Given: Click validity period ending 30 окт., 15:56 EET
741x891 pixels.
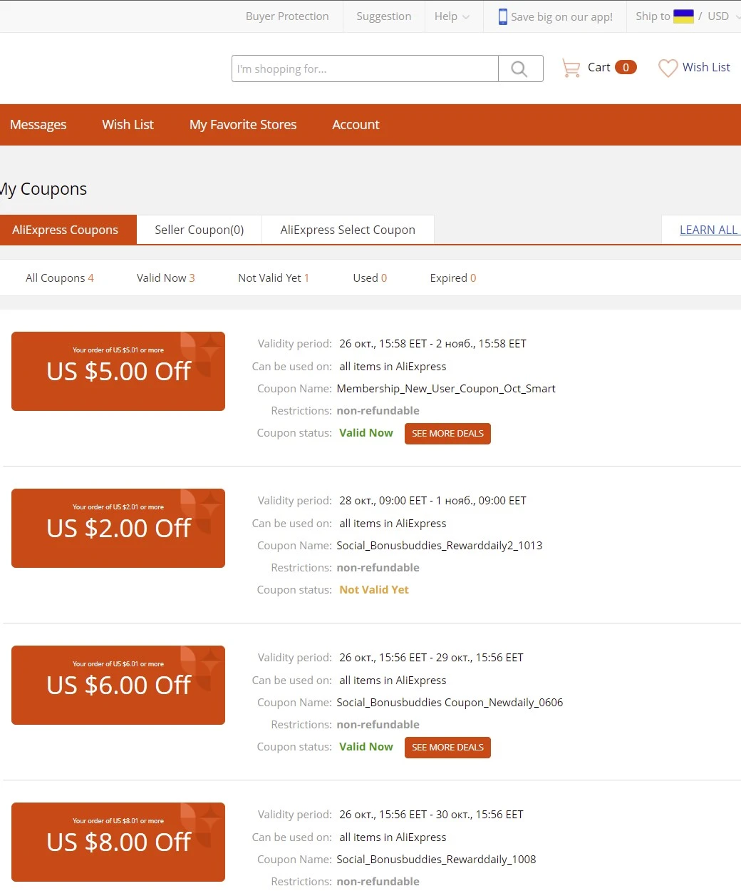Looking at the screenshot, I should pyautogui.click(x=431, y=815).
